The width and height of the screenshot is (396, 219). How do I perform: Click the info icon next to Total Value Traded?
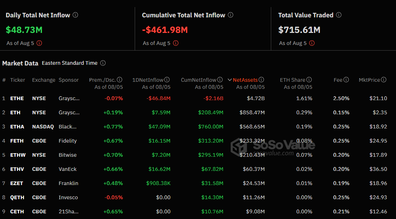339,15
